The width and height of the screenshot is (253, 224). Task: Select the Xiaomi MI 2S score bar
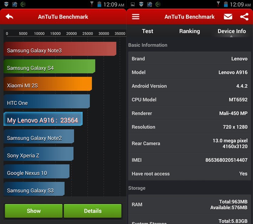tap(48, 84)
